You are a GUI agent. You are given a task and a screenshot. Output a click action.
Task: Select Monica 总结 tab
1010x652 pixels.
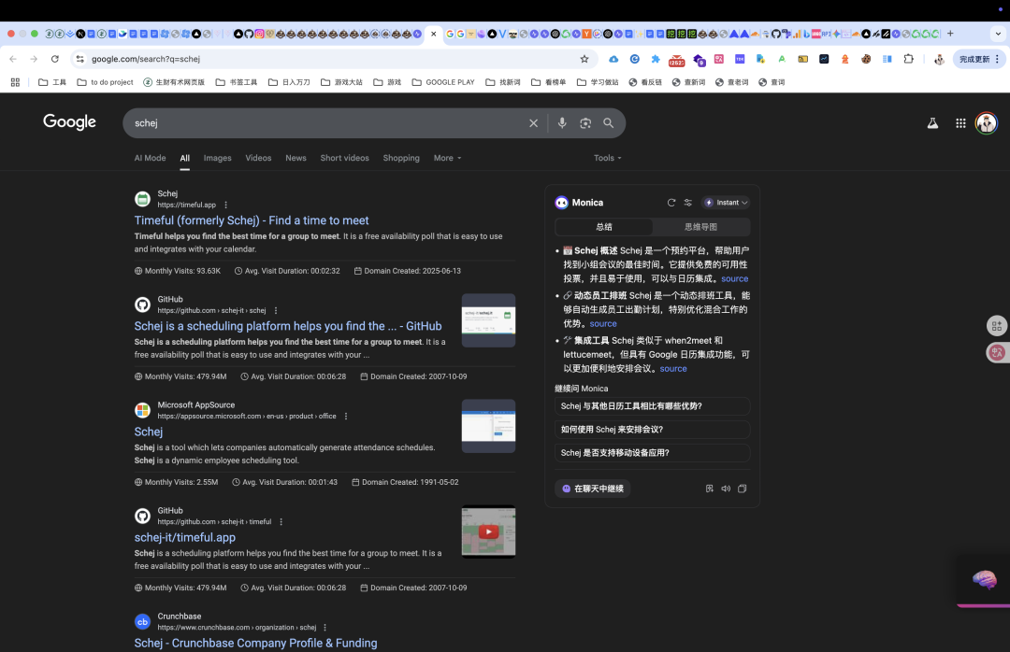pos(604,227)
